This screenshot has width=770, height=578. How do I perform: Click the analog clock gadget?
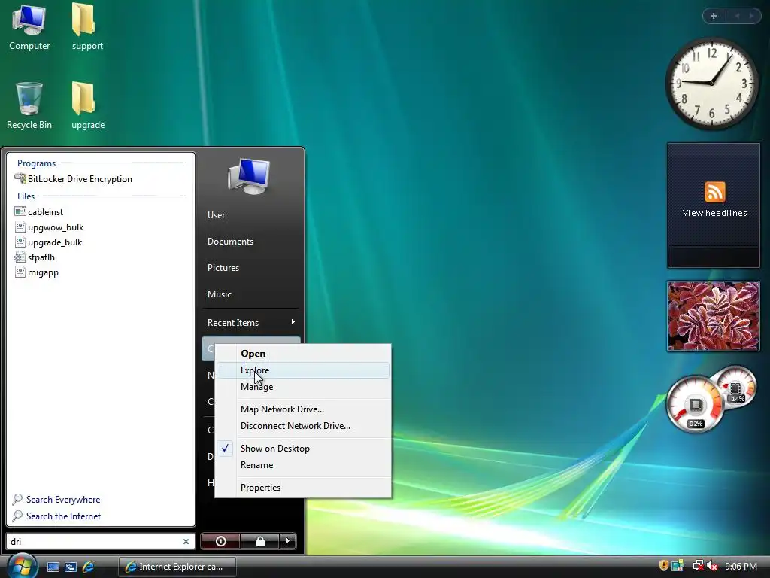[711, 83]
